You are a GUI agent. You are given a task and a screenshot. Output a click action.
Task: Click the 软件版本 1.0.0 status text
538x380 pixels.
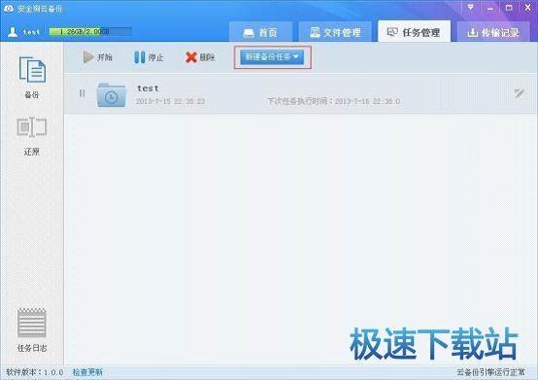pyautogui.click(x=35, y=372)
